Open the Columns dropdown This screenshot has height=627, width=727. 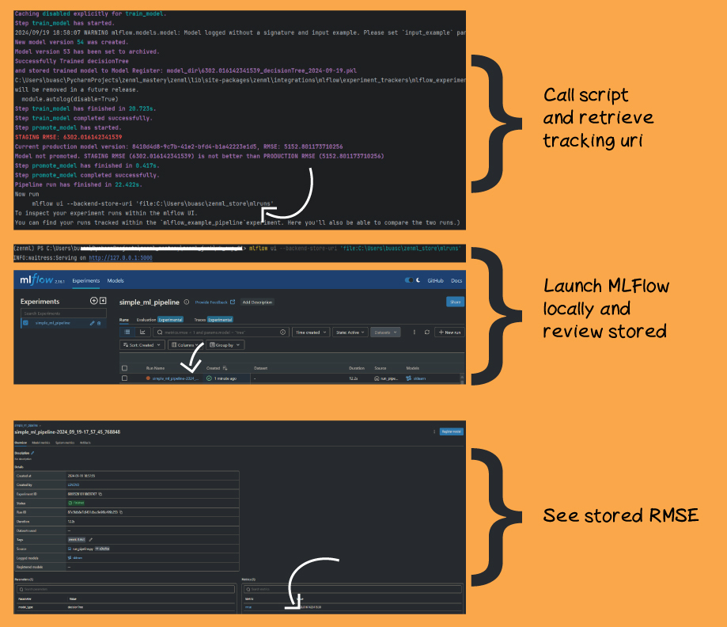(x=185, y=345)
